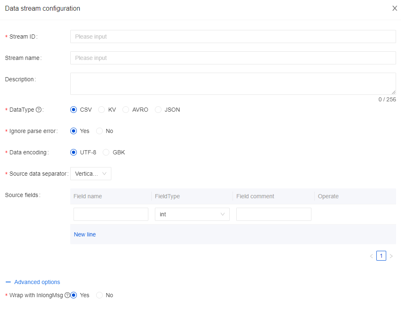This screenshot has height=314, width=401.
Task: Set Ignore parse error to No
Action: pos(99,131)
